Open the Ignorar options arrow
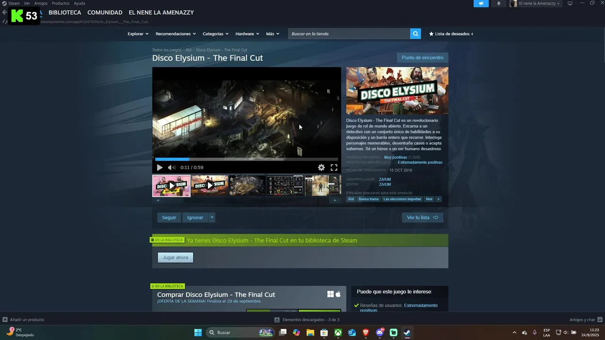 click(212, 217)
